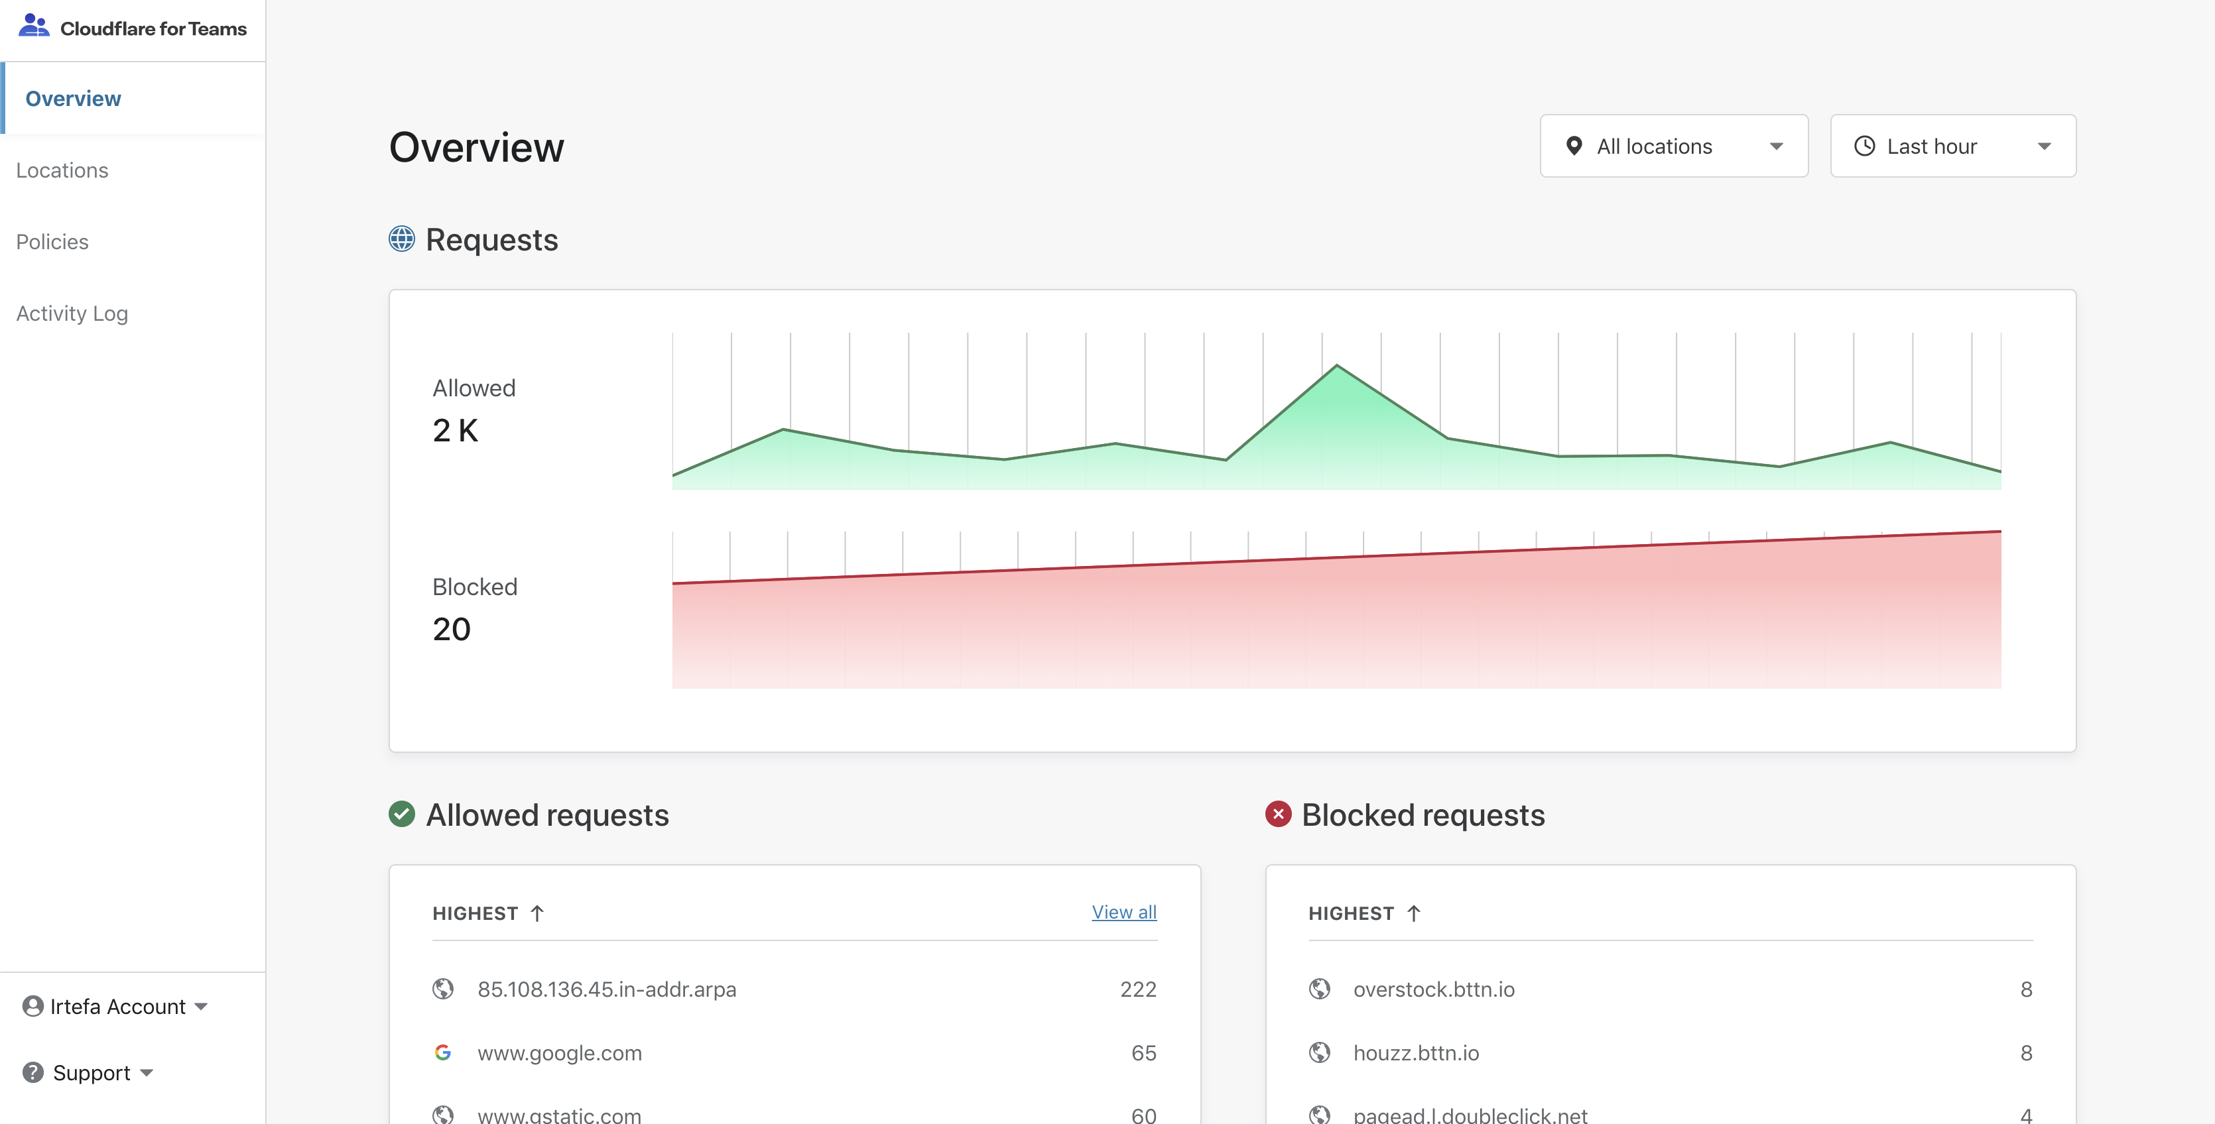Expand the Support menu caret

[147, 1072]
